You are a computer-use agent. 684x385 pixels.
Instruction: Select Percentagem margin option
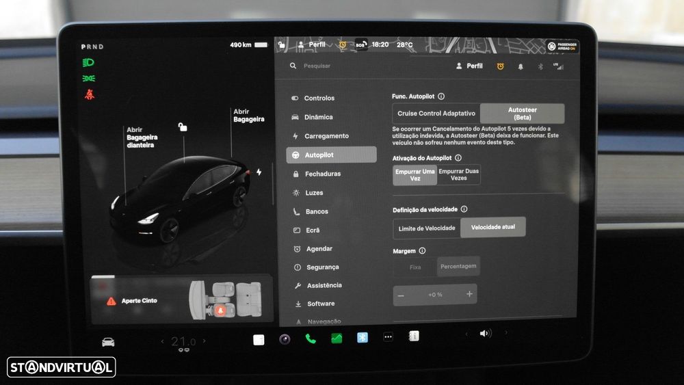point(458,266)
